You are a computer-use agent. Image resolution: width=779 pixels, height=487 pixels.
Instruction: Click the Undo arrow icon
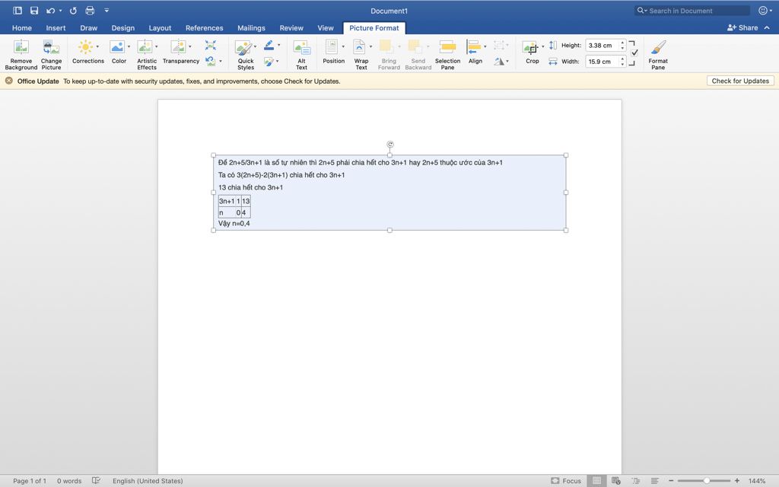51,11
